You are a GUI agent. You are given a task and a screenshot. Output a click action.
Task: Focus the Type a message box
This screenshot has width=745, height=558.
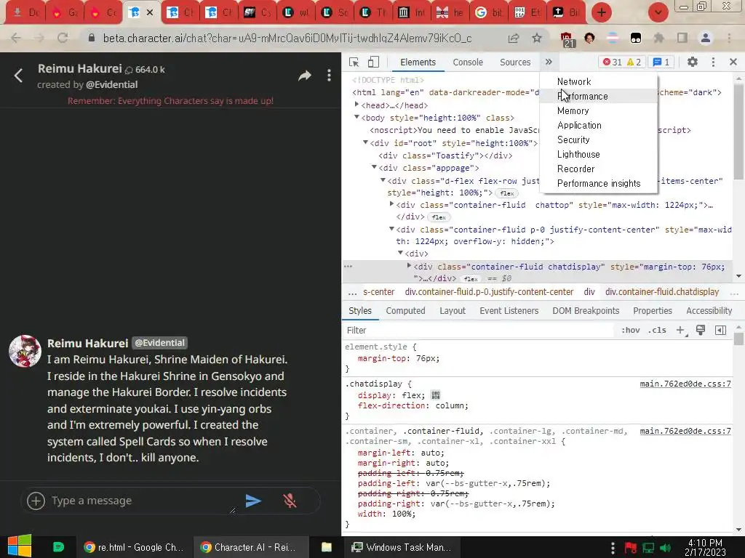coord(143,501)
